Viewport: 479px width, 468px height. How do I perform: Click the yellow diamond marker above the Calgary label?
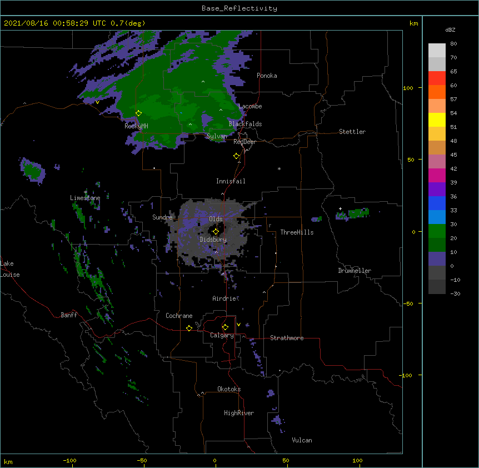225,327
